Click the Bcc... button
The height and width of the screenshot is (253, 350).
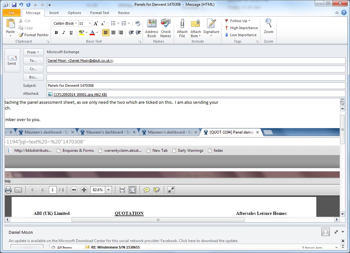click(x=33, y=77)
